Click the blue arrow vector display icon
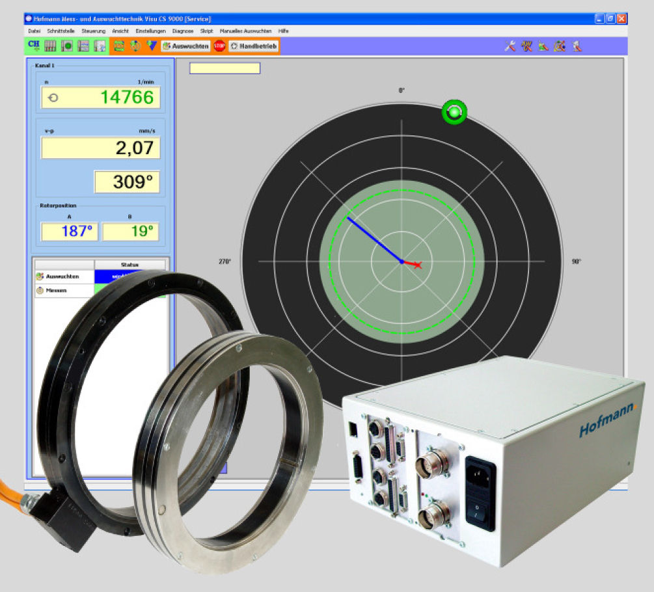The height and width of the screenshot is (592, 654). click(152, 45)
